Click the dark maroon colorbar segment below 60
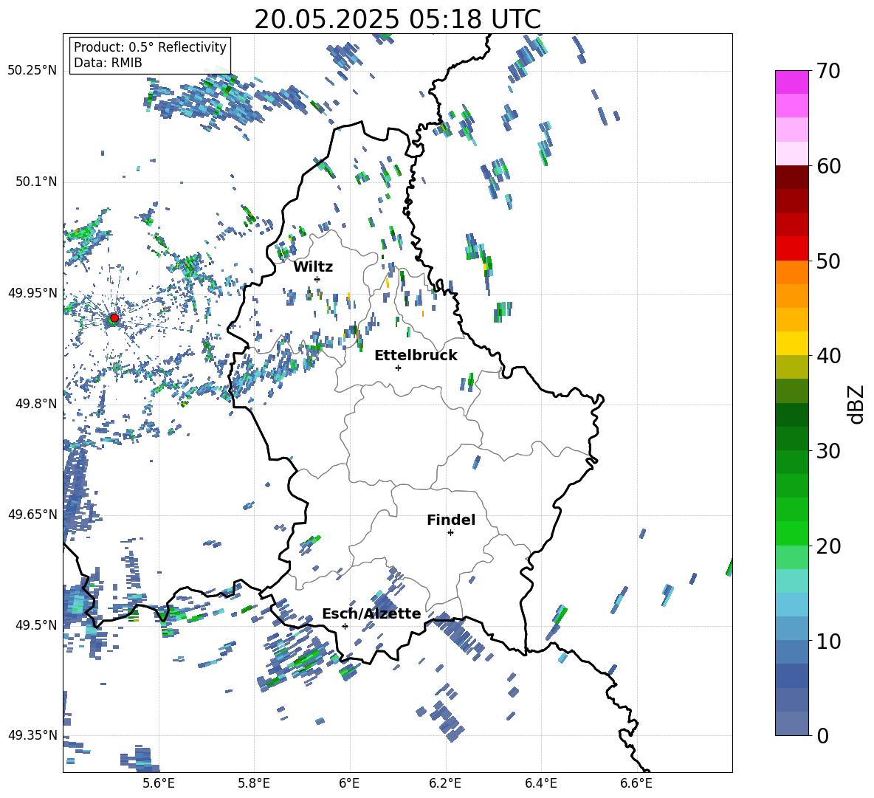The image size is (874, 798). point(791,176)
